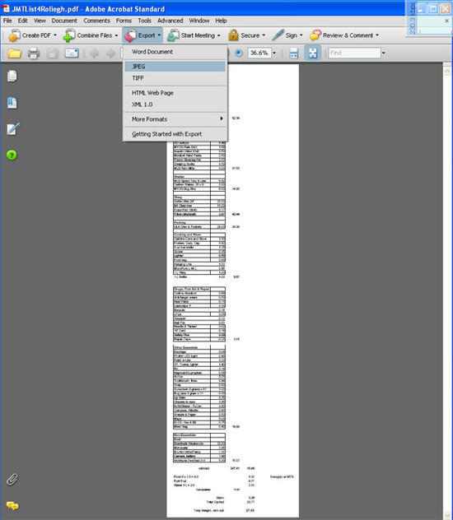Click the Combine Files toolbar icon

click(69, 35)
